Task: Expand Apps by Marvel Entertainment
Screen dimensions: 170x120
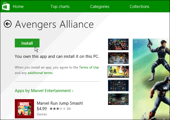Action: (x=44, y=91)
